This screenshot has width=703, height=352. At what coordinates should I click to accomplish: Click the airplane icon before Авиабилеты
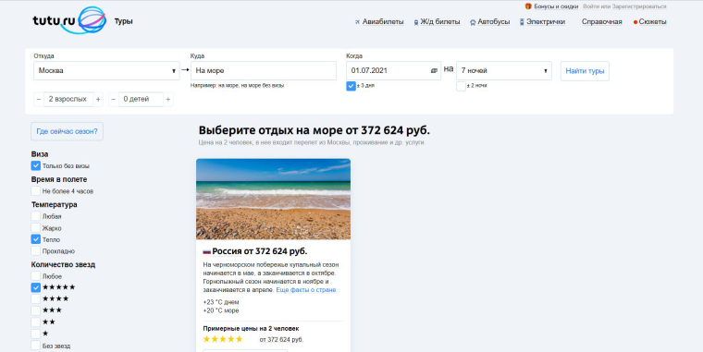[357, 22]
